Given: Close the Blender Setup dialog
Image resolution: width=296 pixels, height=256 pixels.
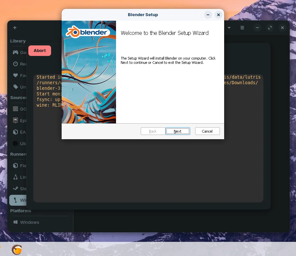Looking at the screenshot, I should point(219,15).
